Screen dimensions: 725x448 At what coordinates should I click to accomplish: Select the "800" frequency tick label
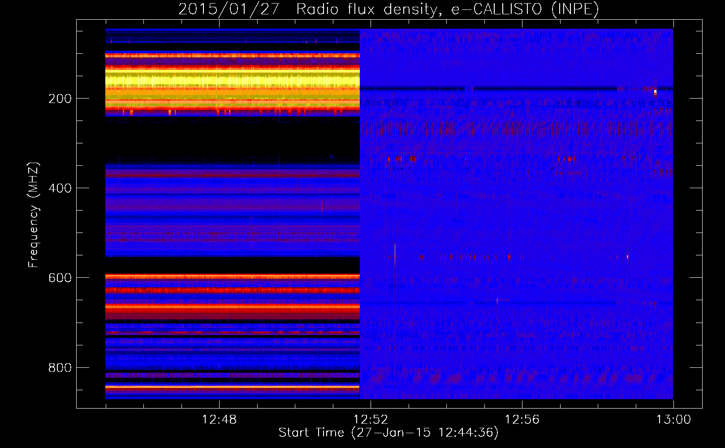60,368
